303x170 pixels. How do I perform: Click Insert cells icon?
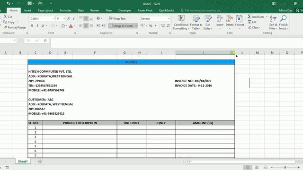click(220, 19)
